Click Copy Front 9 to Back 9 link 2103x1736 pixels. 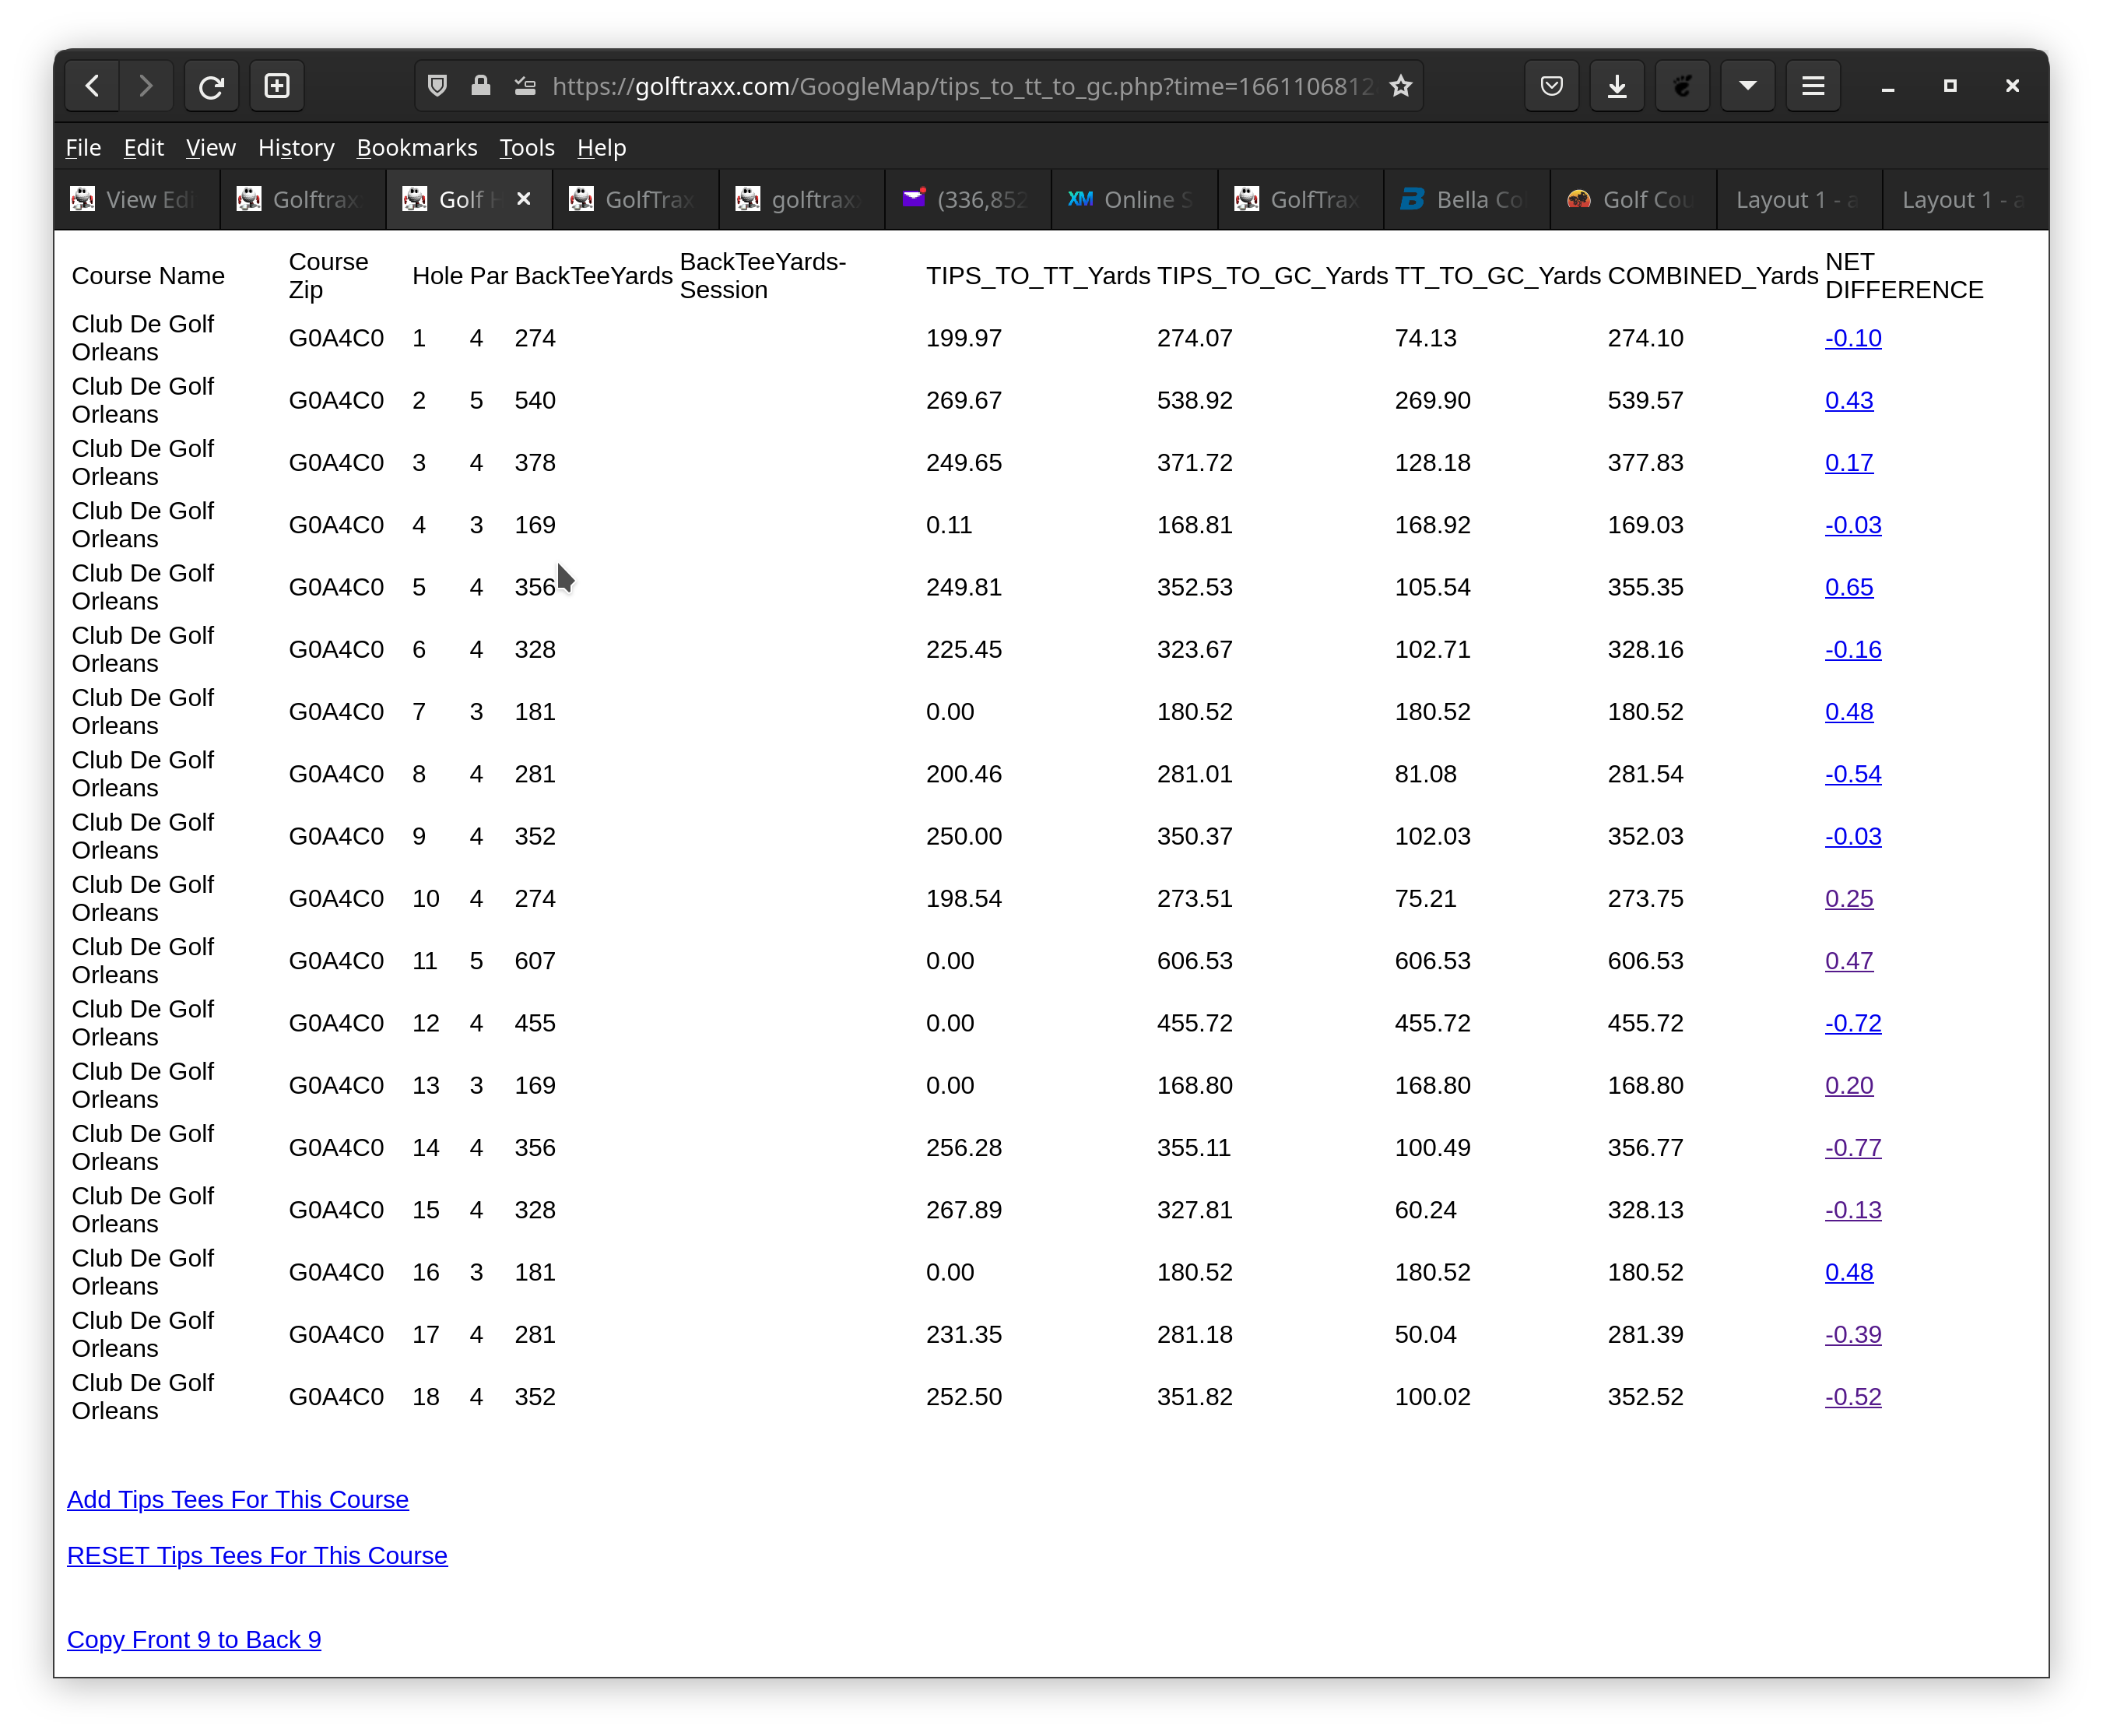(194, 1639)
